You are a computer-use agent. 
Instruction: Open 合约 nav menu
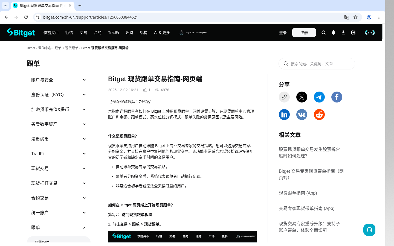click(x=98, y=33)
